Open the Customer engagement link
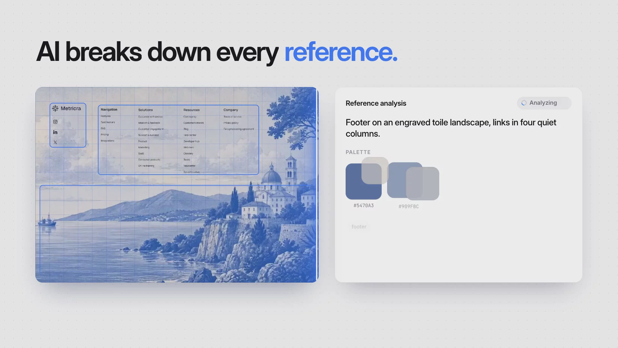 [x=151, y=129]
